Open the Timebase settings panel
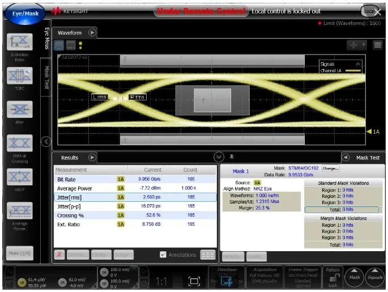This screenshot has height=292, width=388. 227,277
